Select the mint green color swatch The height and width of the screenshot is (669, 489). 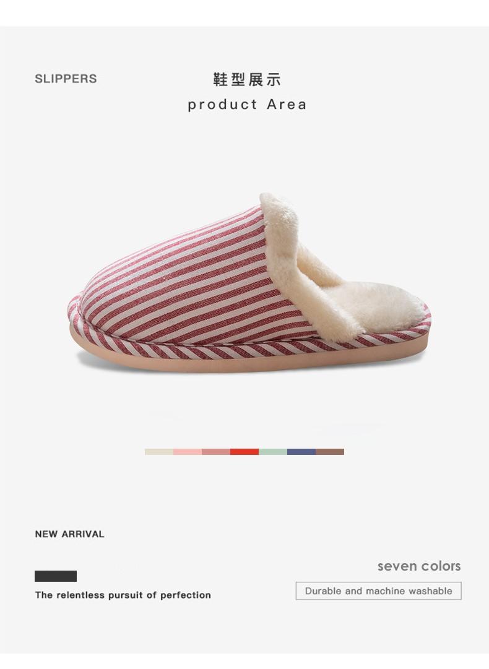(x=273, y=452)
